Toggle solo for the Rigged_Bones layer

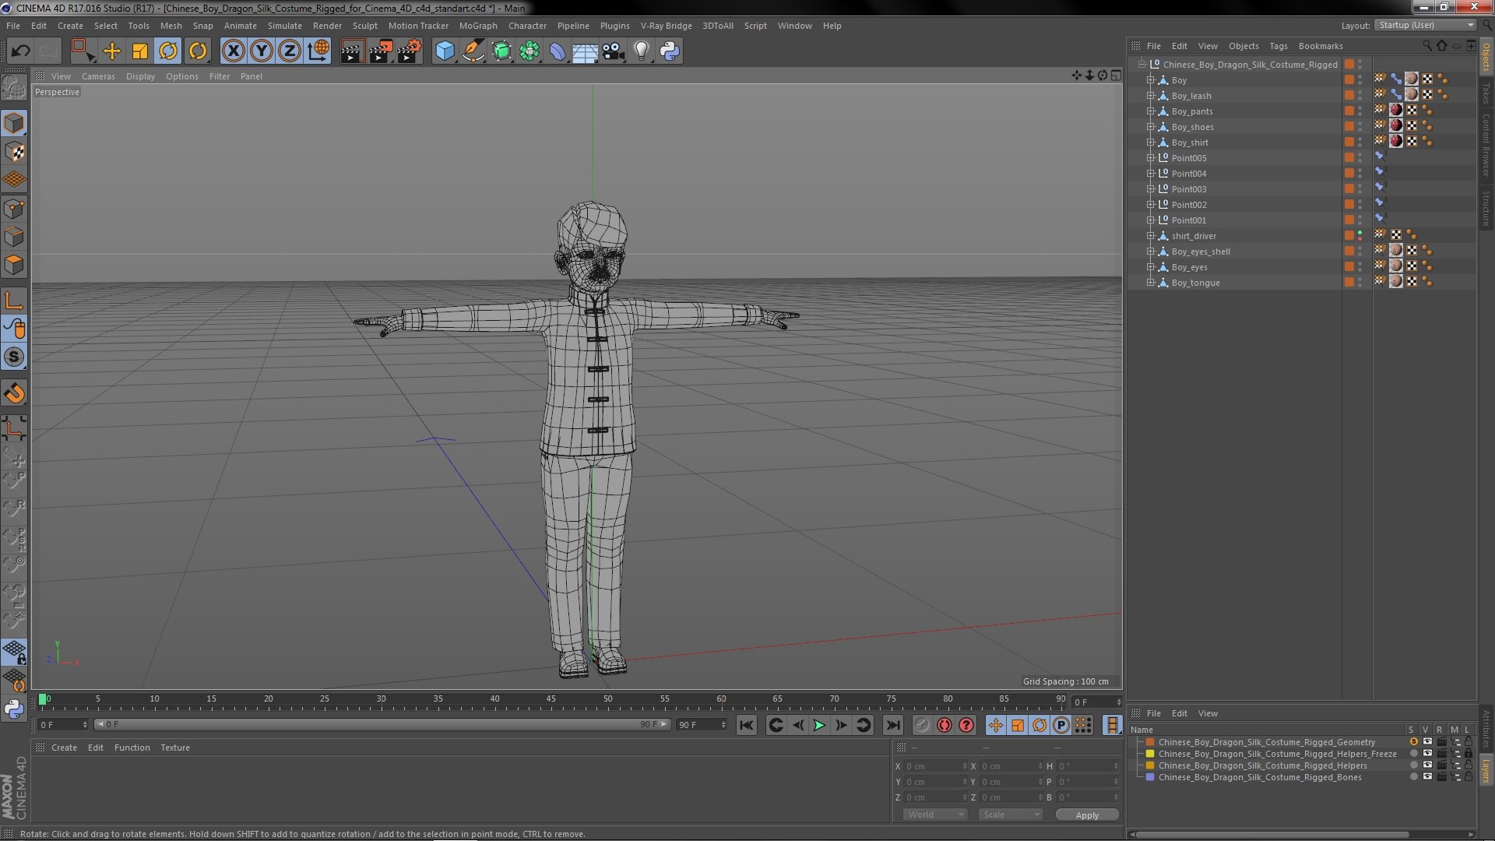[x=1414, y=777]
